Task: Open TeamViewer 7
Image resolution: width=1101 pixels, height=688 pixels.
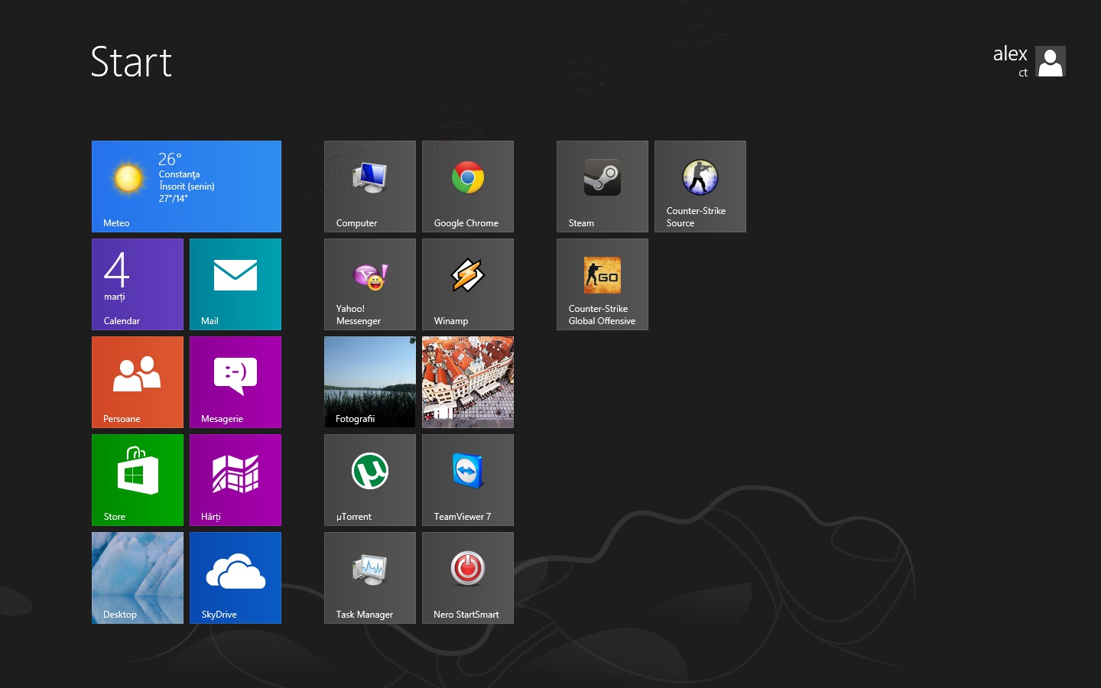Action: [468, 480]
